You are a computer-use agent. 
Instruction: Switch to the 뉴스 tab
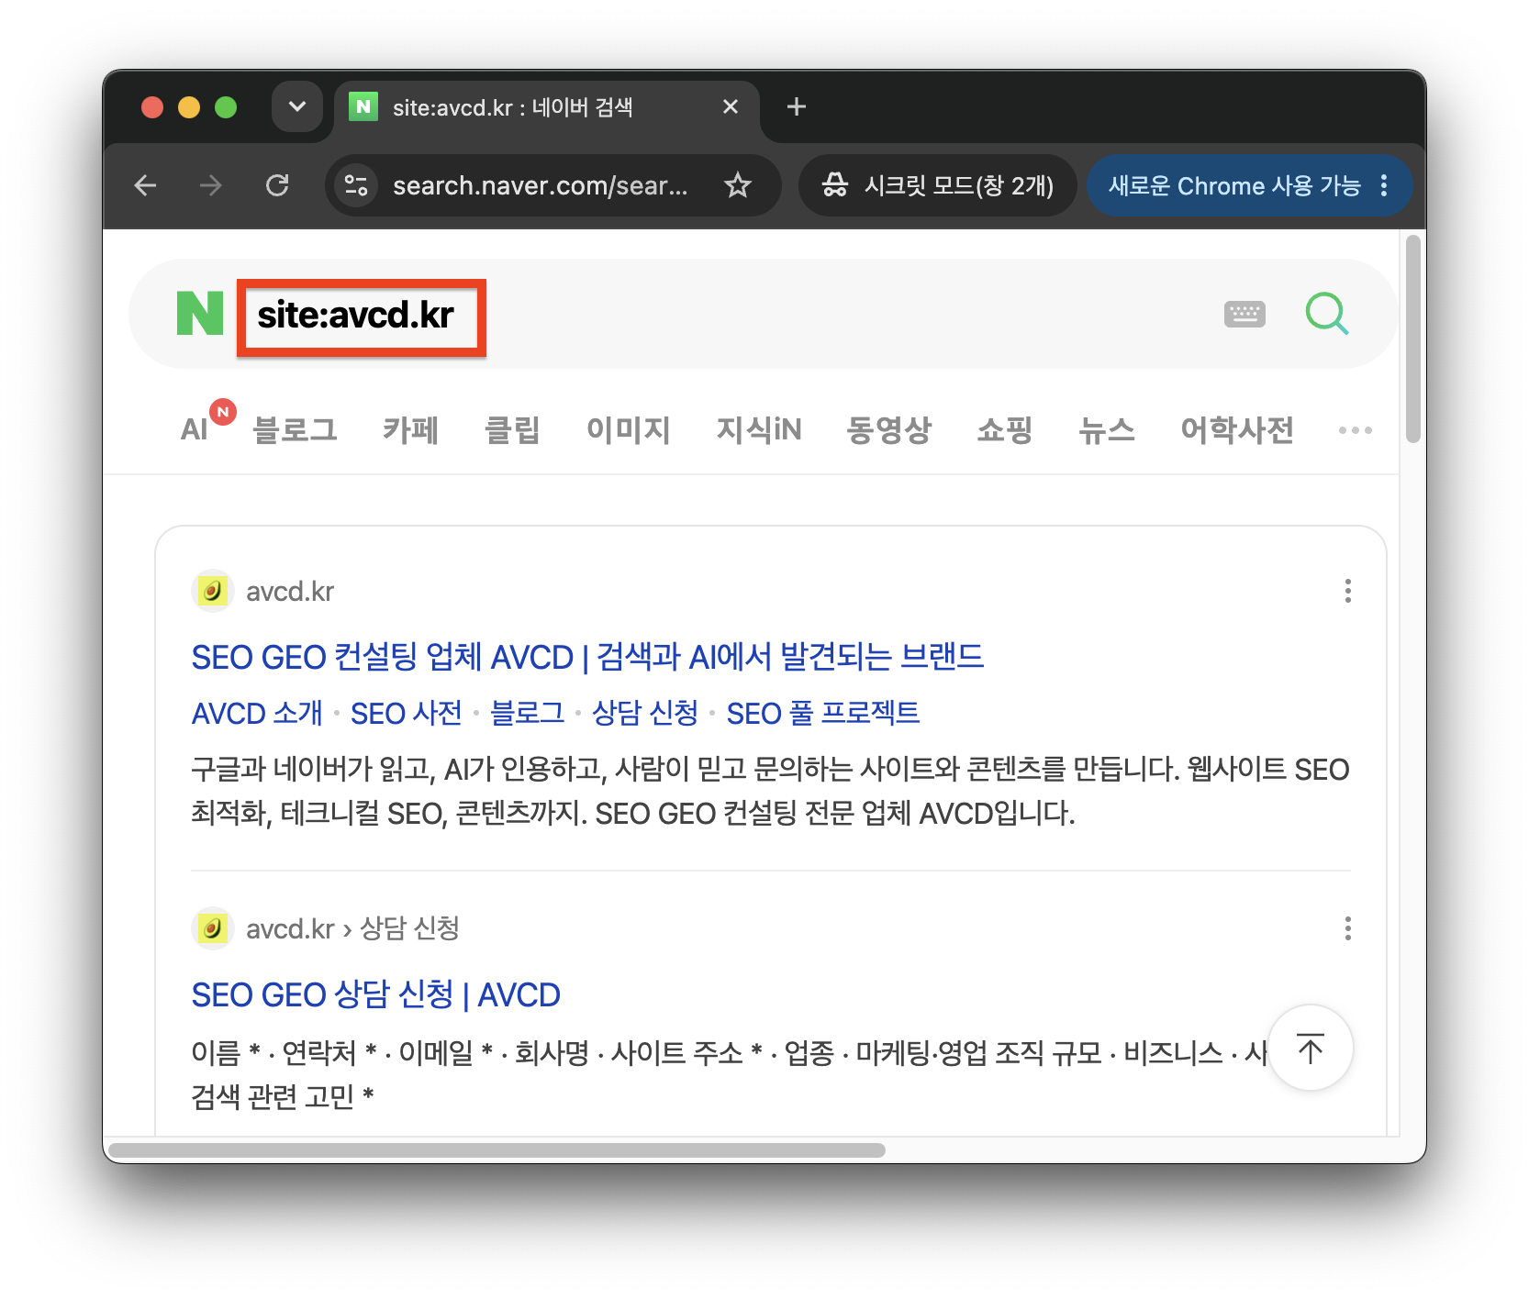[x=1107, y=429]
